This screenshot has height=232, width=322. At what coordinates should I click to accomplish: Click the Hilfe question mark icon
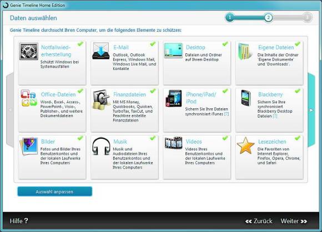pyautogui.click(x=26, y=221)
